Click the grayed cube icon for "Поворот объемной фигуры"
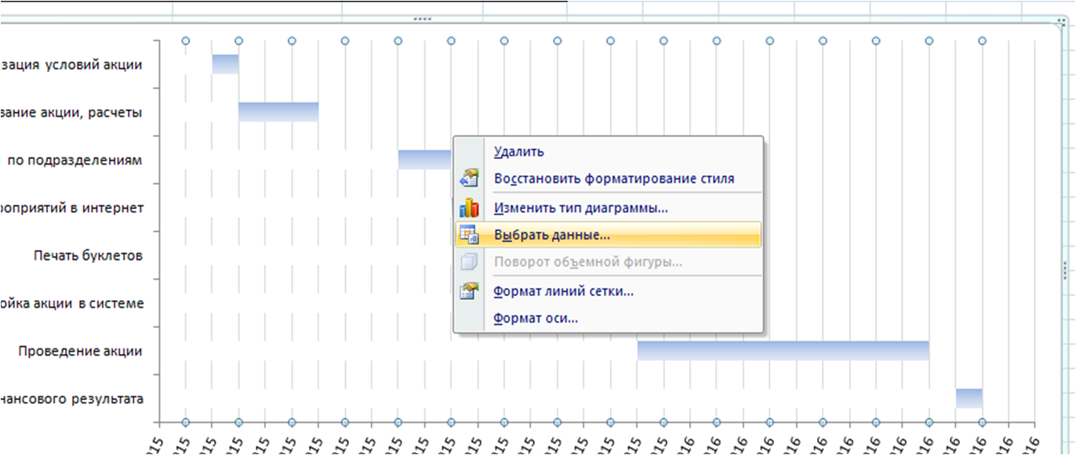 pos(469,262)
